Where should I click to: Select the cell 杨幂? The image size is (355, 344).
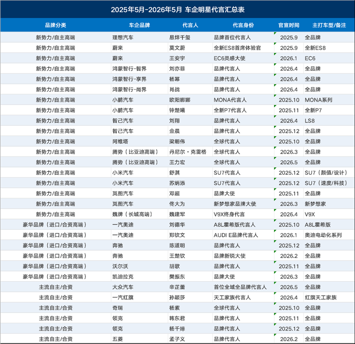click(174, 79)
